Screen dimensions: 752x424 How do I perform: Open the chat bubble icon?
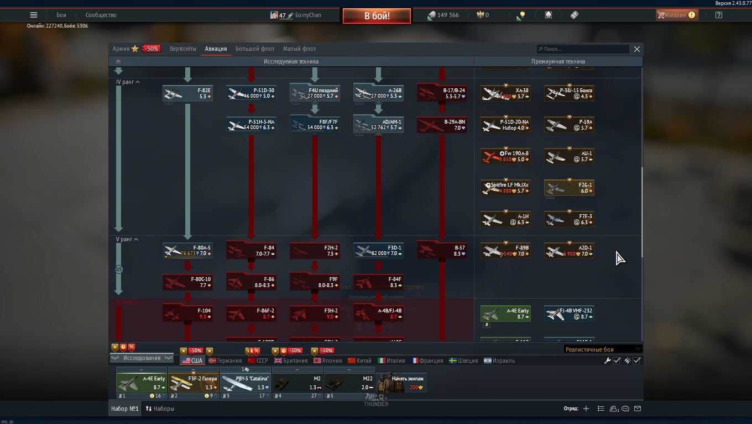pyautogui.click(x=625, y=409)
